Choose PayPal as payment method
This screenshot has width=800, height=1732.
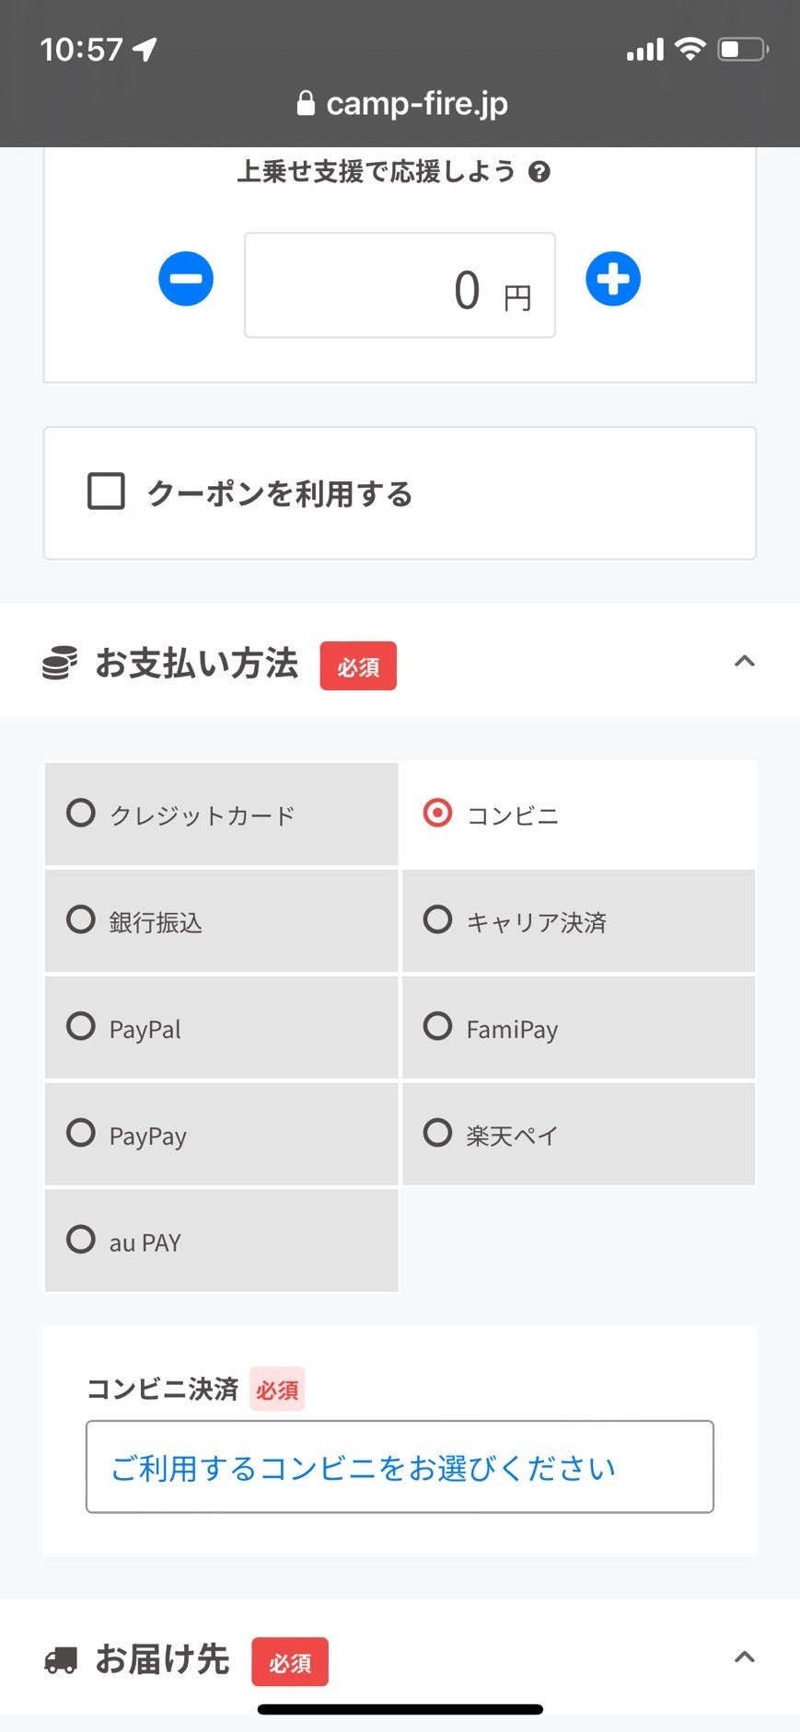point(221,1027)
